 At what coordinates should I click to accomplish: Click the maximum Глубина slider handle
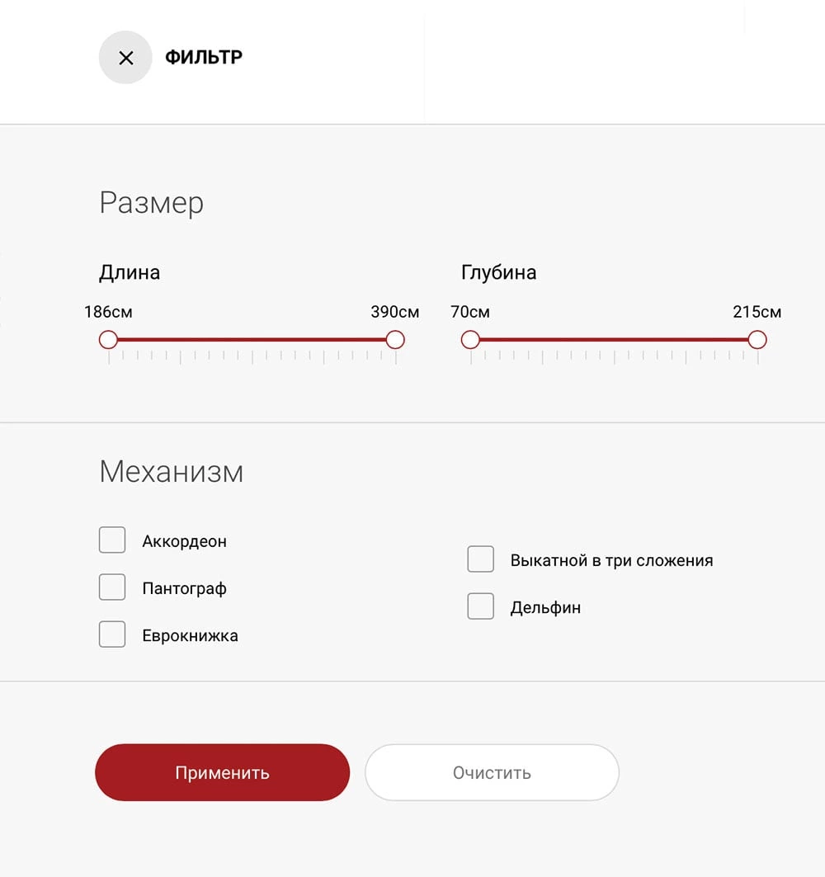[757, 340]
